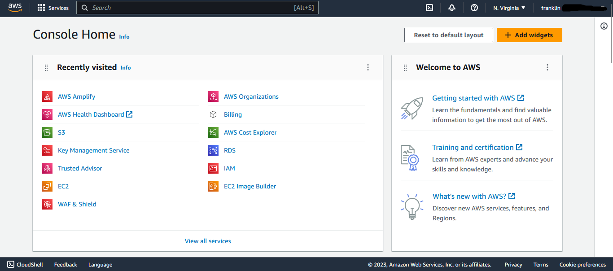Click the S3 service icon
The width and height of the screenshot is (613, 271).
coord(47,132)
